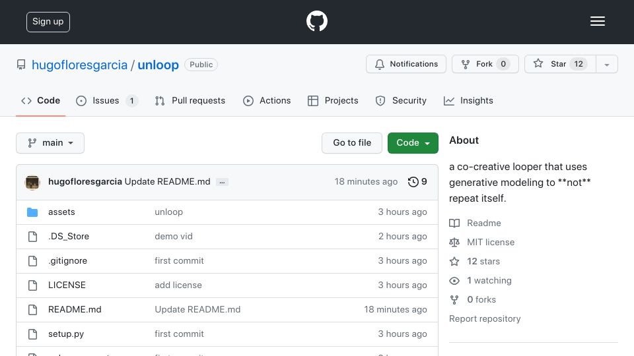Expand the green Code dropdown button
The height and width of the screenshot is (356, 634).
coord(413,143)
